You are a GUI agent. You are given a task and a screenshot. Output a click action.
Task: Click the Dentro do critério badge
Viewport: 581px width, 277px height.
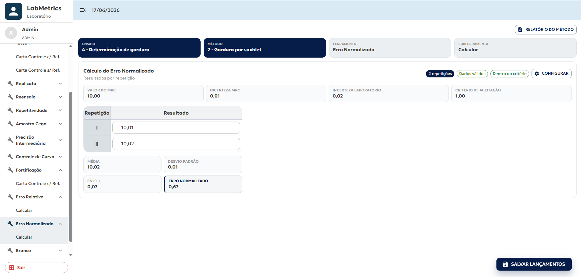pyautogui.click(x=510, y=74)
